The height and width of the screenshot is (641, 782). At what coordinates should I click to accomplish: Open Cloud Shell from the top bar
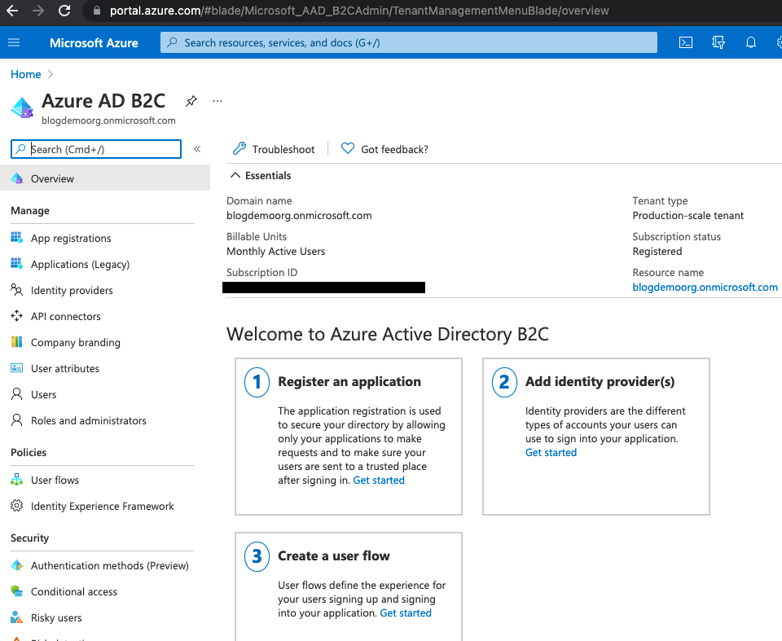(x=686, y=43)
